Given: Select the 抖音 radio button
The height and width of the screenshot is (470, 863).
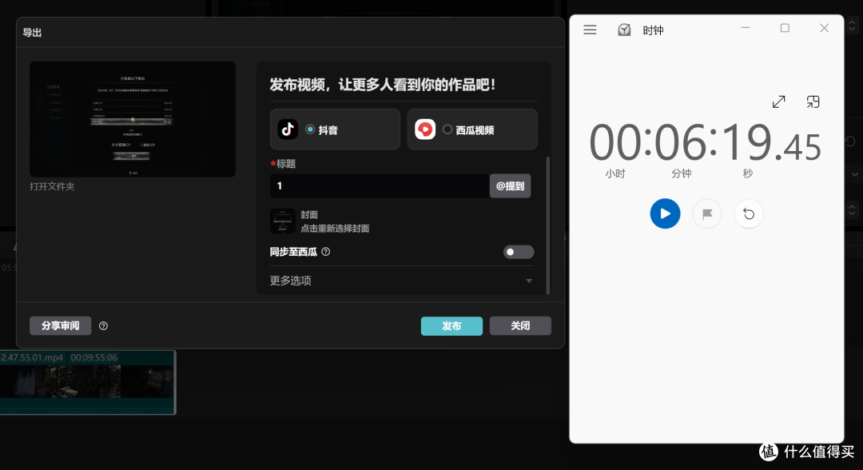Looking at the screenshot, I should coord(310,129).
